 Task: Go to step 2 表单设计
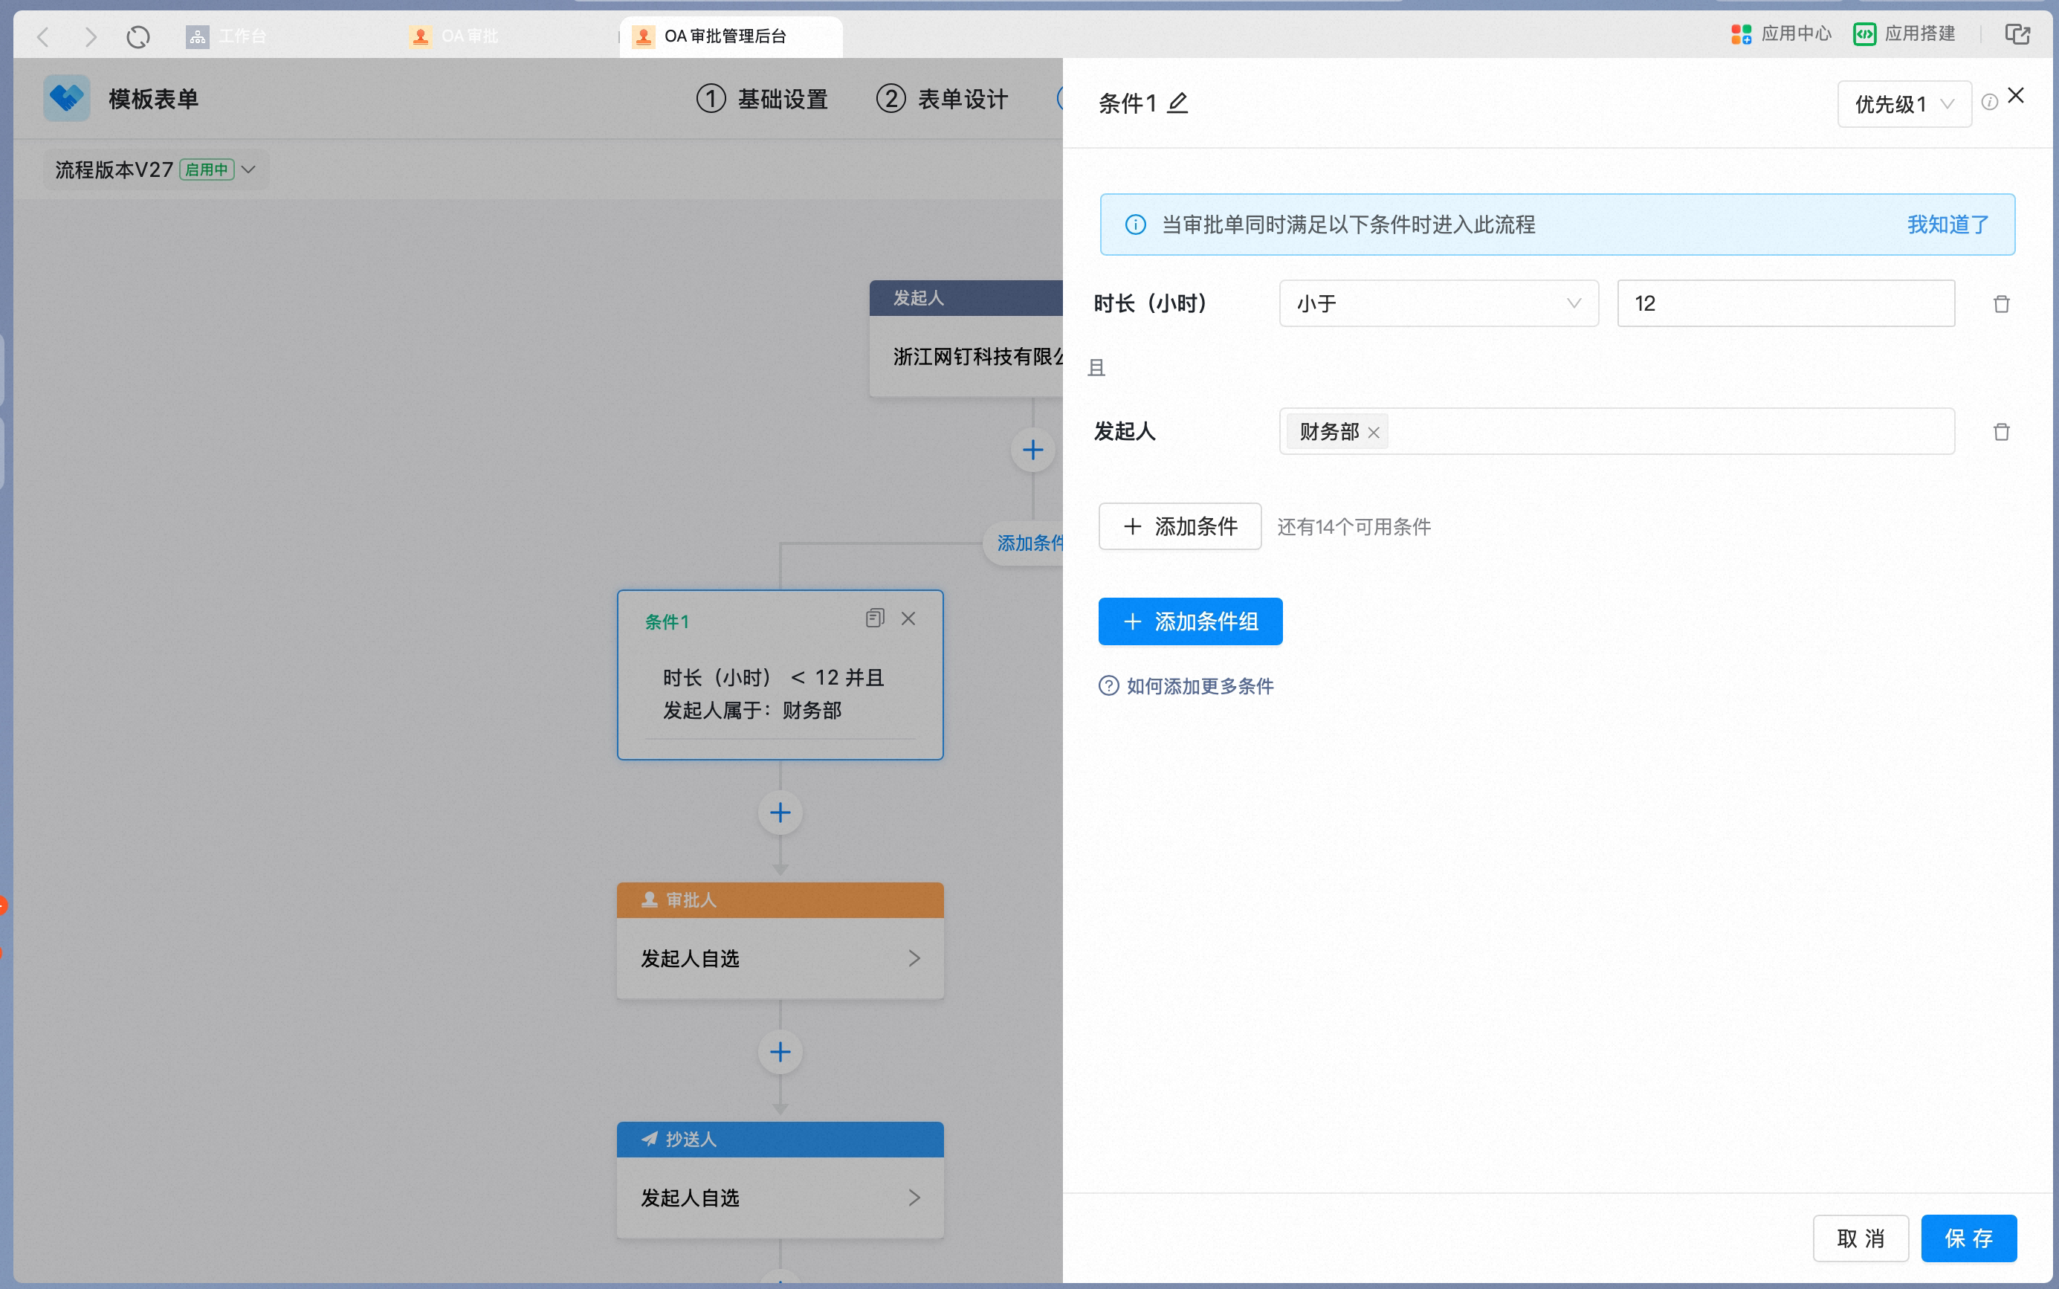942,99
